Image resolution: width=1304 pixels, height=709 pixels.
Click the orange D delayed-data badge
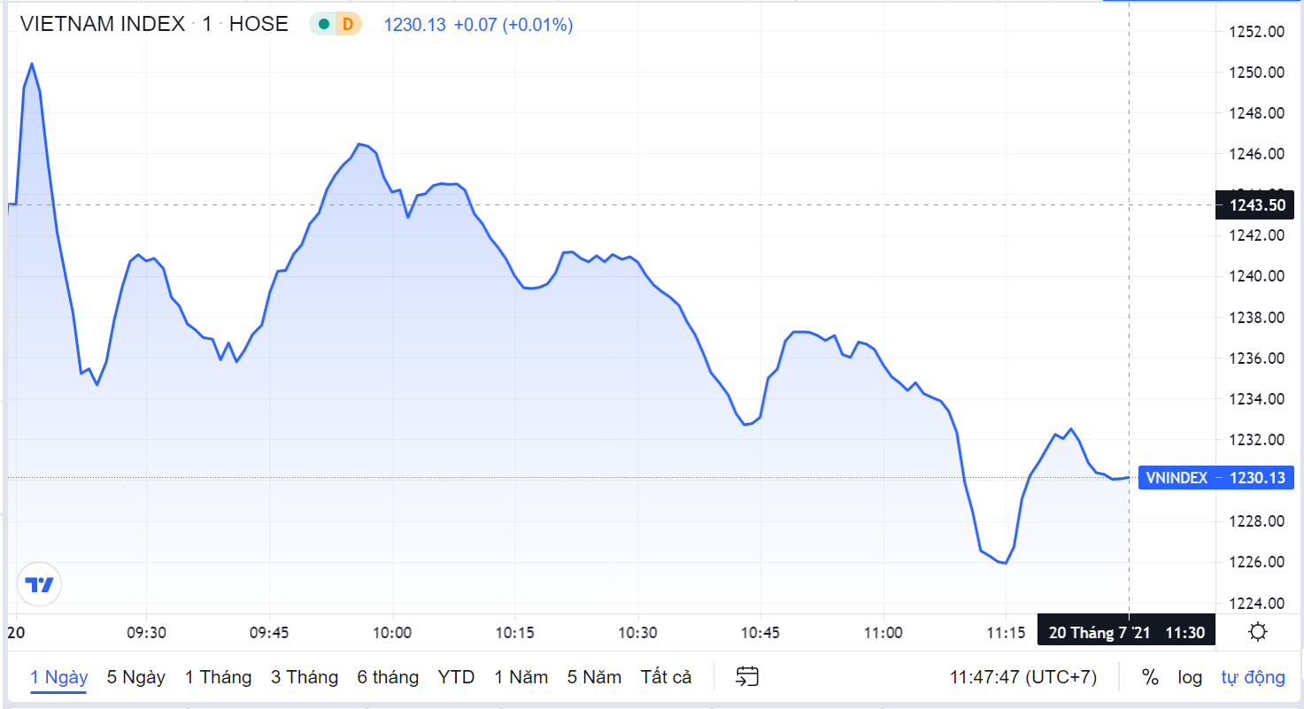[x=347, y=25]
